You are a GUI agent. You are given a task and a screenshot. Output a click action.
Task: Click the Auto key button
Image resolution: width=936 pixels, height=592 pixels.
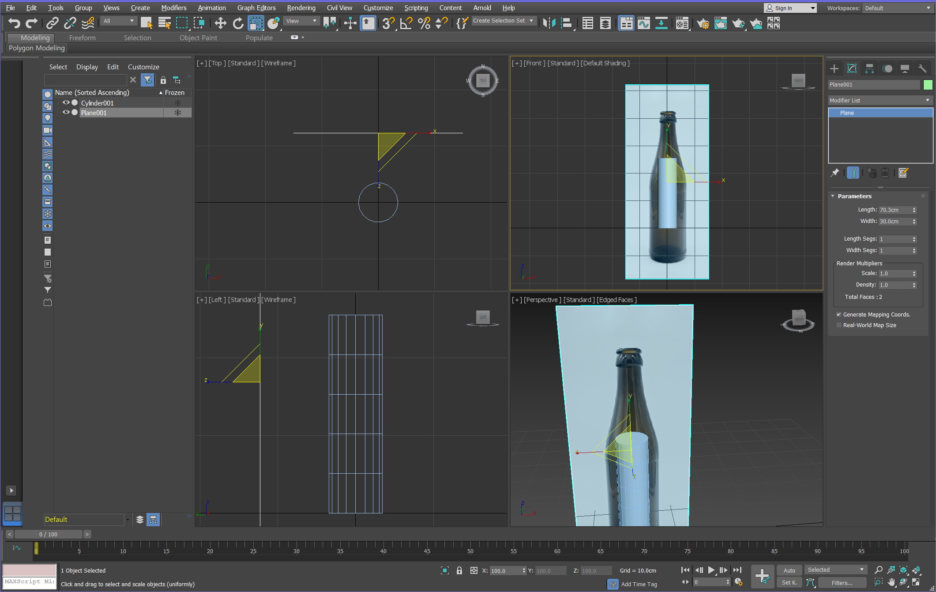(x=789, y=570)
